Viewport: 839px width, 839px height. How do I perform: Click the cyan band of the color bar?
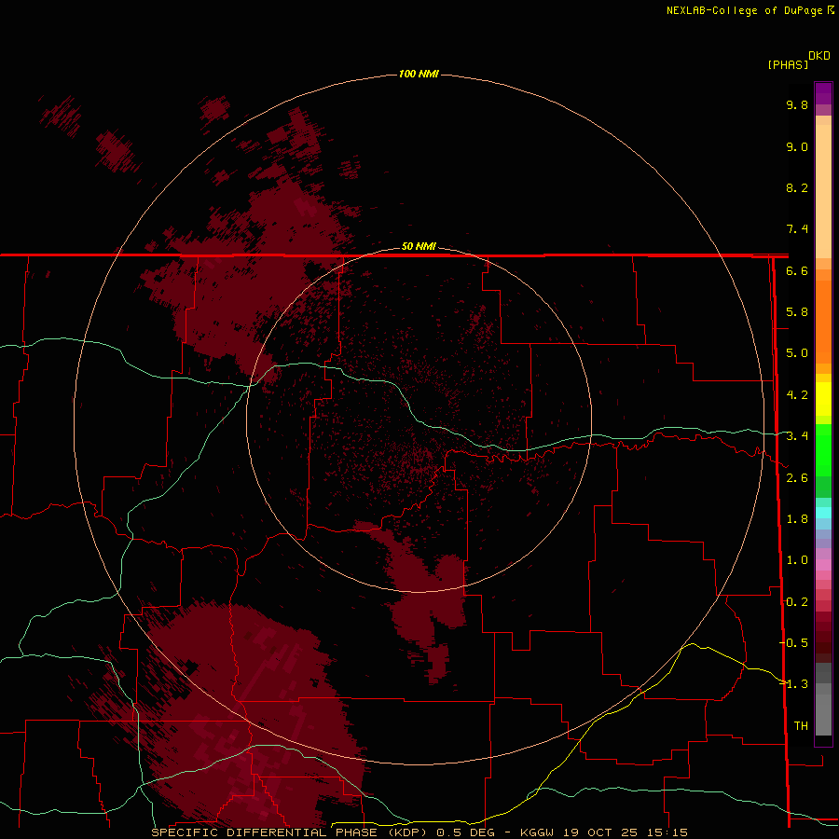click(x=823, y=513)
